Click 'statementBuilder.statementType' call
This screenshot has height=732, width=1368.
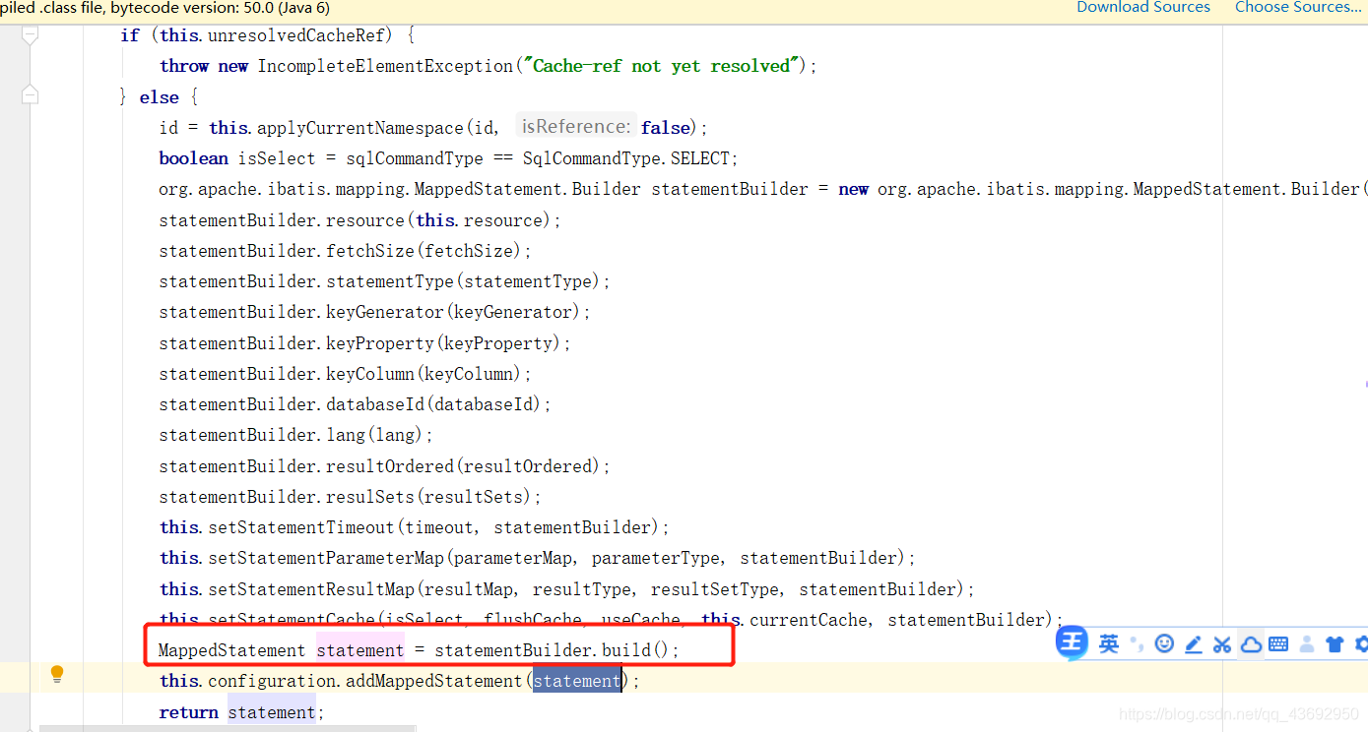(x=306, y=281)
